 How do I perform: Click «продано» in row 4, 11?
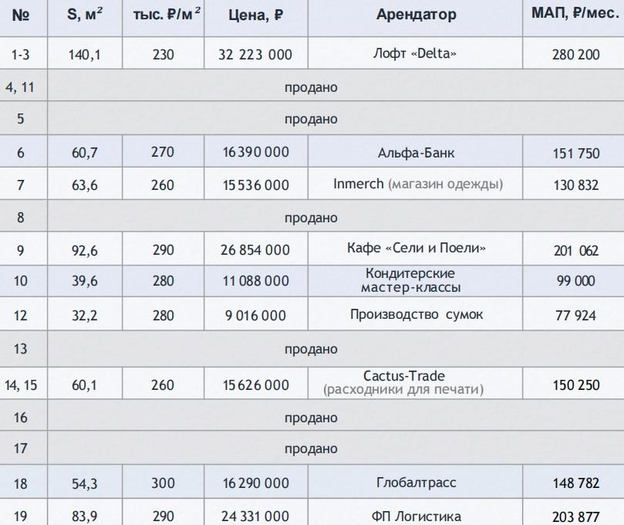311,87
